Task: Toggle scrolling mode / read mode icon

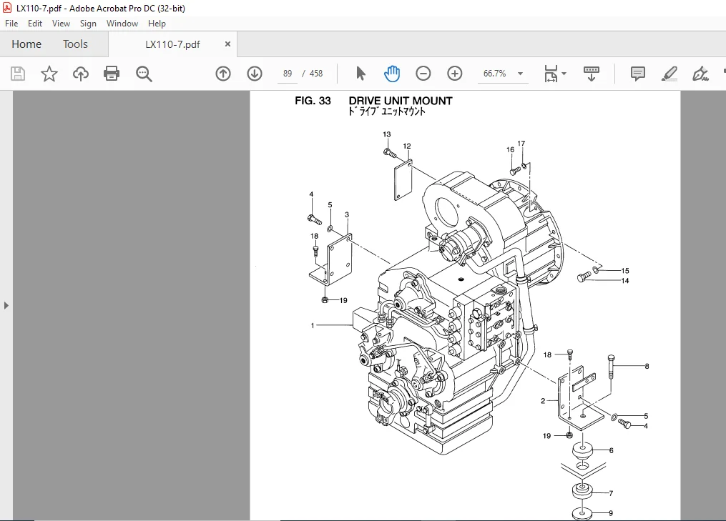Action: pos(592,74)
